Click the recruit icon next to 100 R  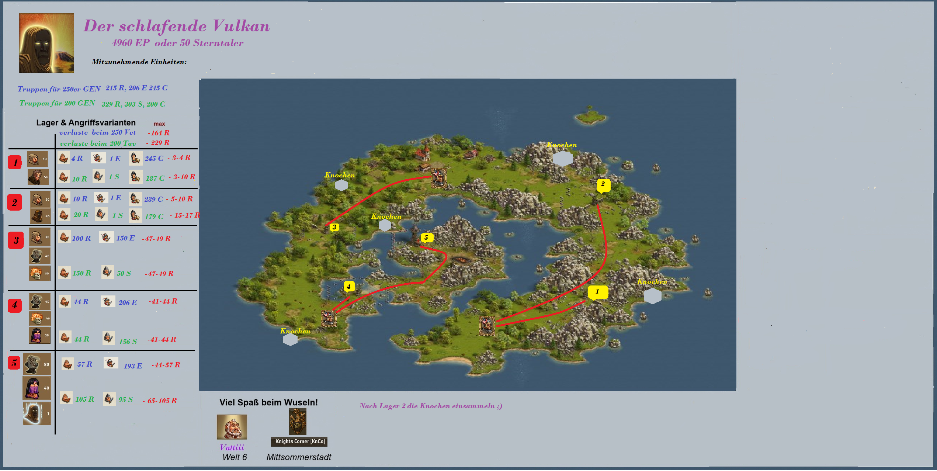tap(64, 237)
